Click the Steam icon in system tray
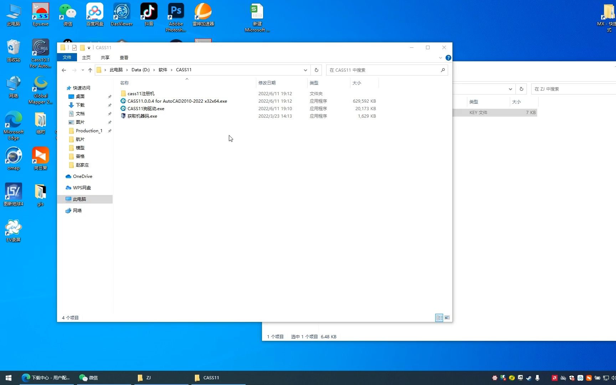616x385 pixels. pyautogui.click(x=529, y=378)
